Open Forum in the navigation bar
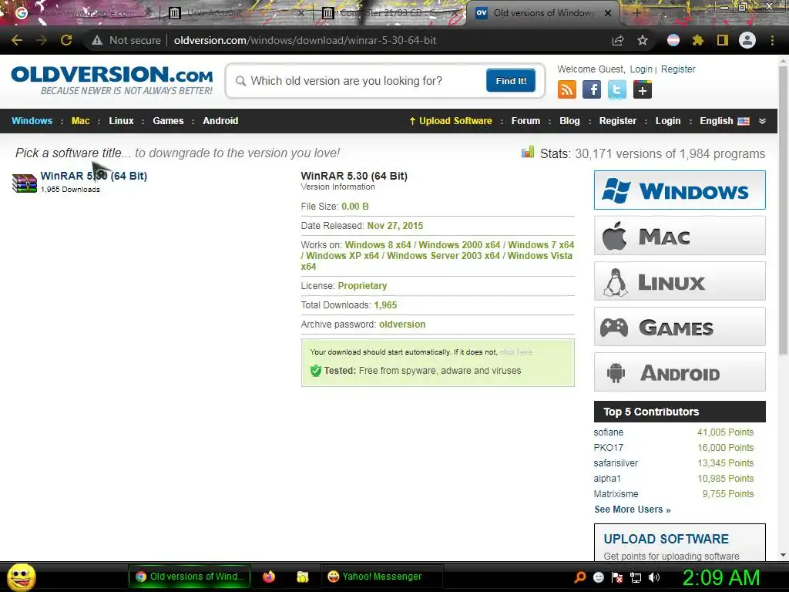Image resolution: width=789 pixels, height=592 pixels. pos(525,121)
